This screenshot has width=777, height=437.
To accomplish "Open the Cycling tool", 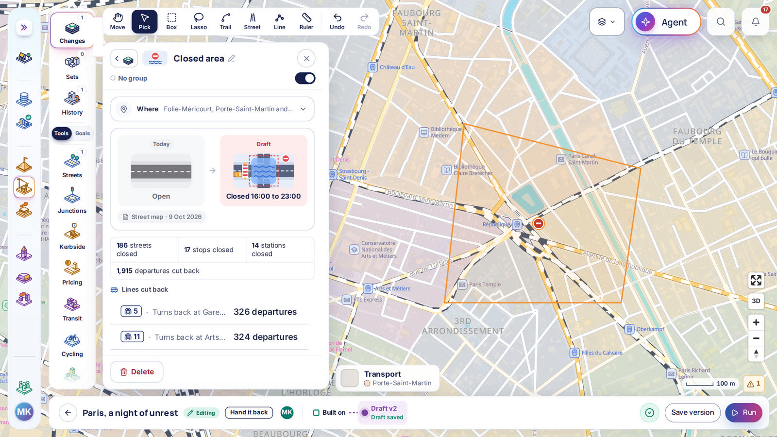I will [x=72, y=344].
